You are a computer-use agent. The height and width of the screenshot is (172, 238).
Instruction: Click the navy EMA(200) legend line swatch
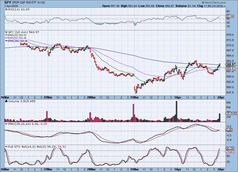6,41
